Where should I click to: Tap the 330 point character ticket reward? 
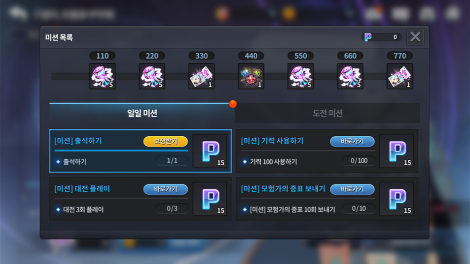(x=201, y=76)
